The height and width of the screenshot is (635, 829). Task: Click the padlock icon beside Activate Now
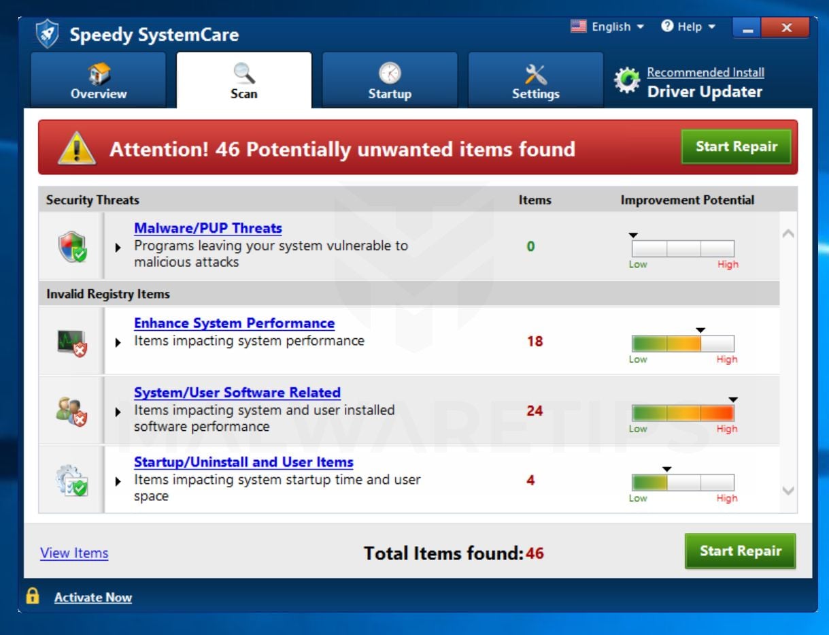(32, 597)
